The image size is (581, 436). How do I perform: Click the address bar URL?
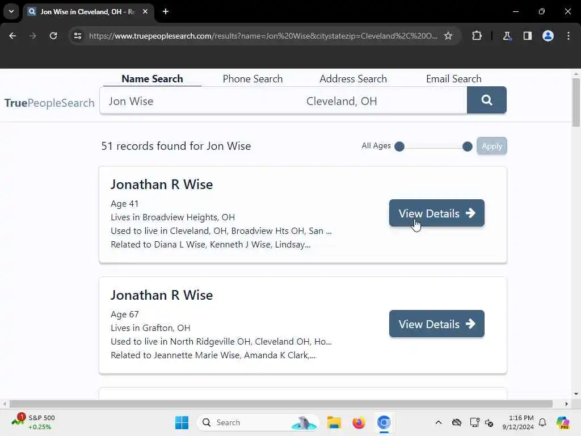point(263,36)
